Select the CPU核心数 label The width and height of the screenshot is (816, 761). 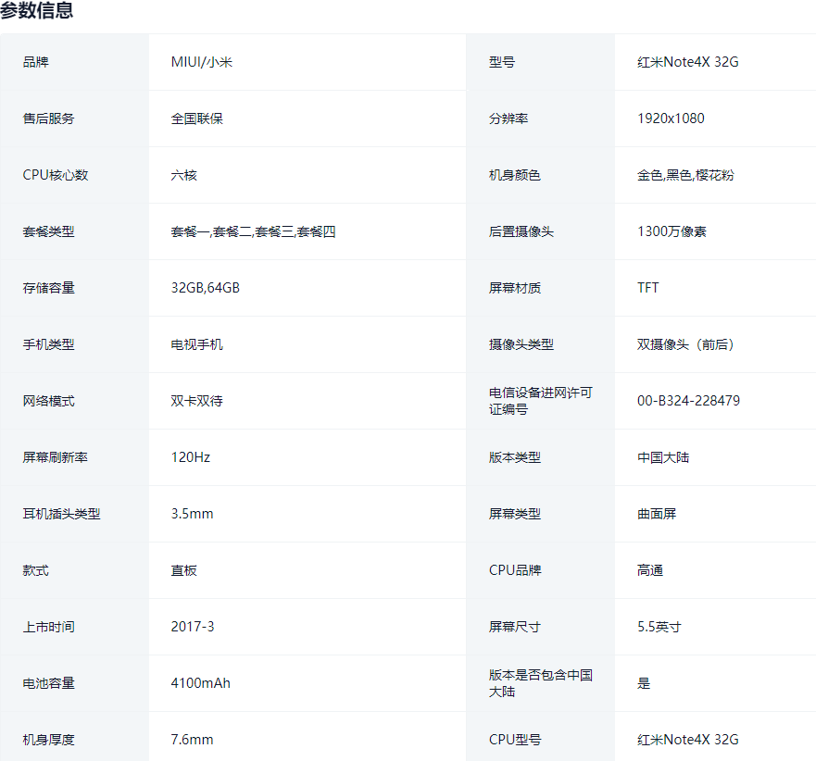tap(56, 175)
